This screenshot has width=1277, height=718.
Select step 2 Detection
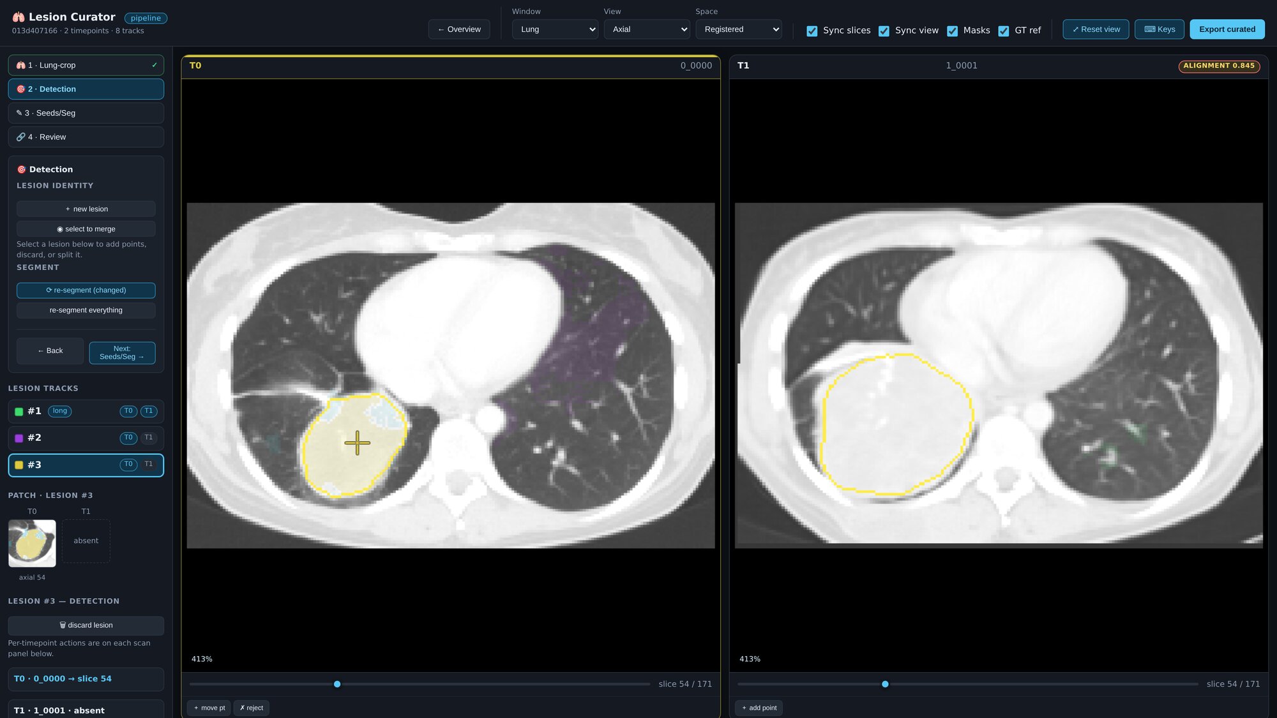pyautogui.click(x=86, y=89)
